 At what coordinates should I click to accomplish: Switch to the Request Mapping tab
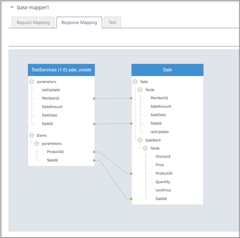coord(33,22)
